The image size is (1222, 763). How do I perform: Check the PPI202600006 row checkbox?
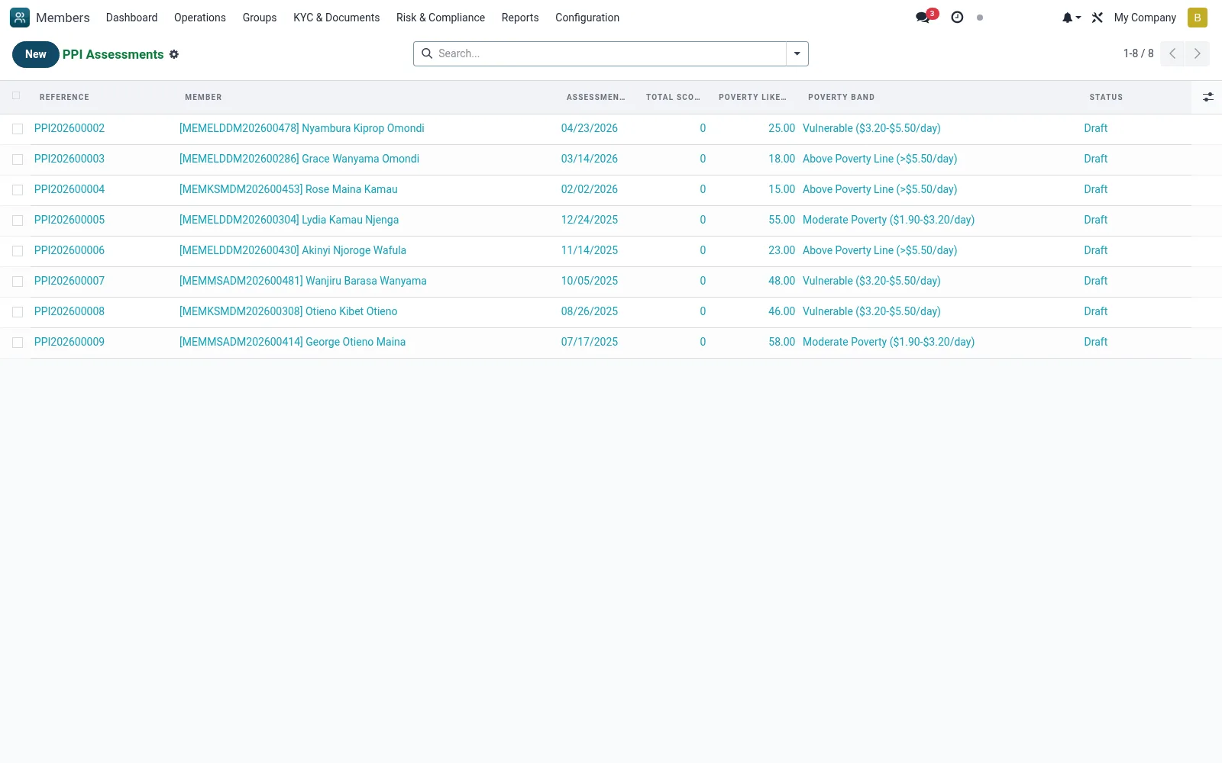pos(18,251)
